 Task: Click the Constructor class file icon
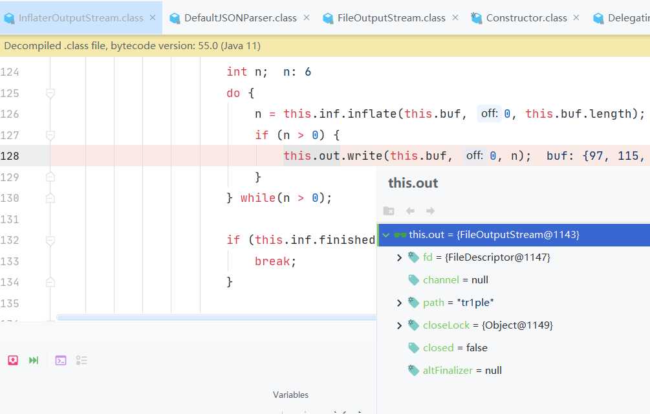(476, 18)
